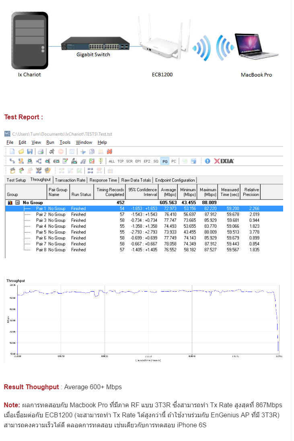
Task: Click the Copy toolbar icon
Action: point(92,151)
